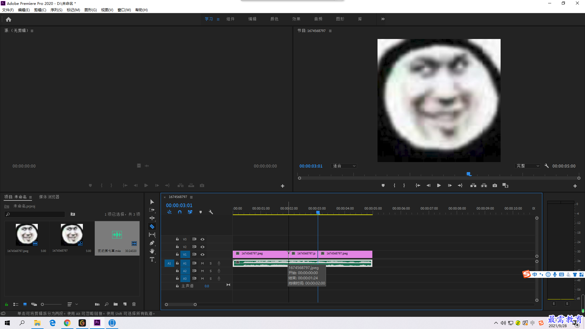Add marker in timeline header

tap(200, 212)
